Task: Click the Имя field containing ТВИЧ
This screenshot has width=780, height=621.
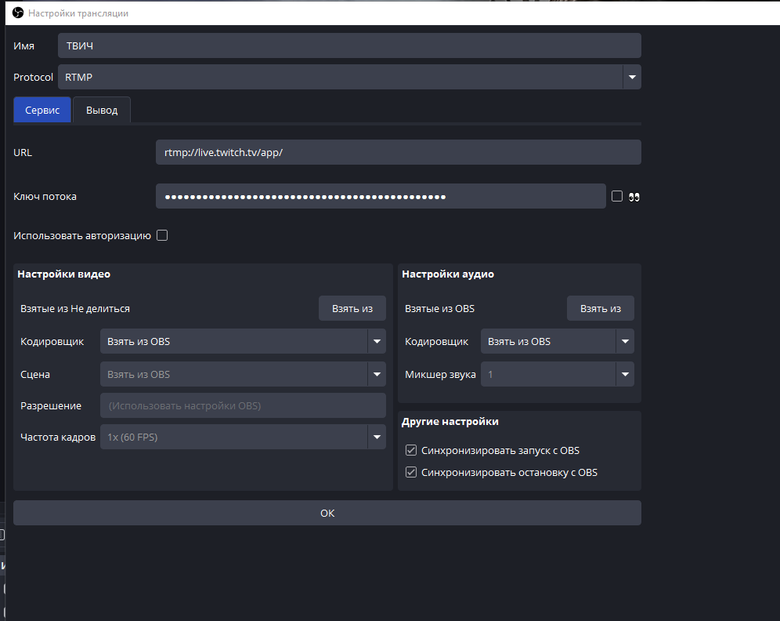Action: (349, 45)
